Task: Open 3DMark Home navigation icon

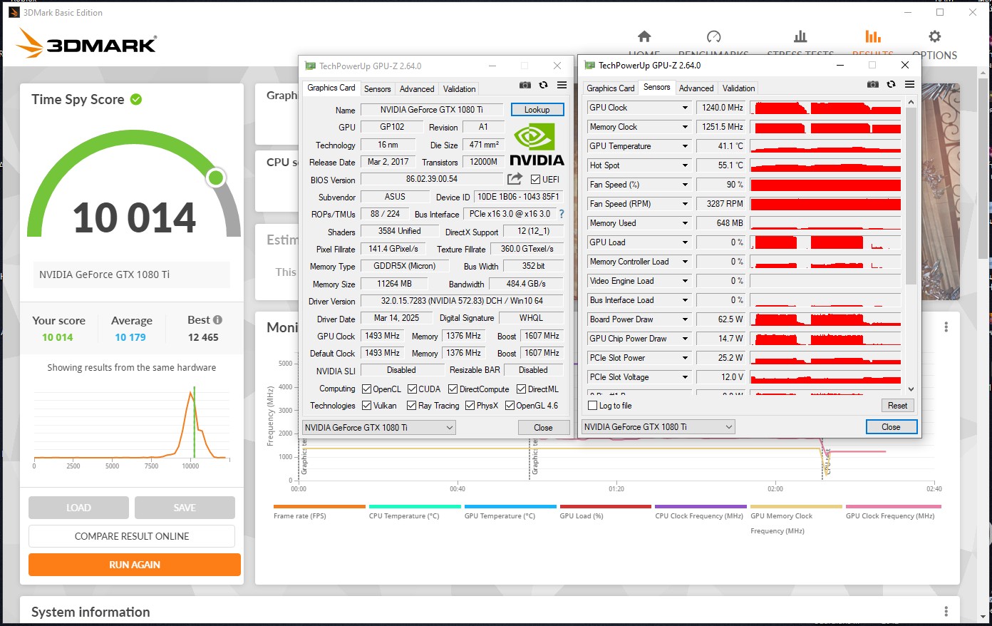Action: [644, 36]
